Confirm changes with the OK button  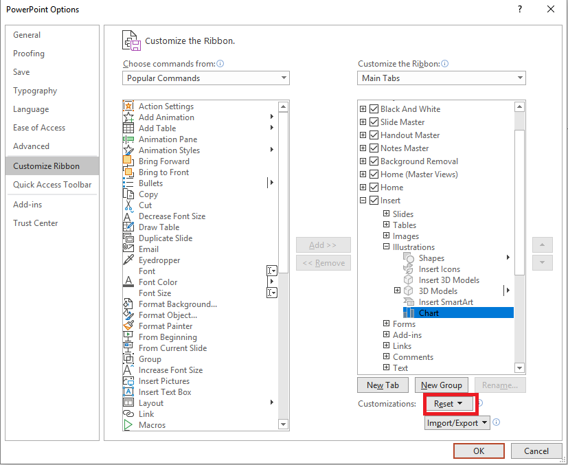pyautogui.click(x=479, y=451)
